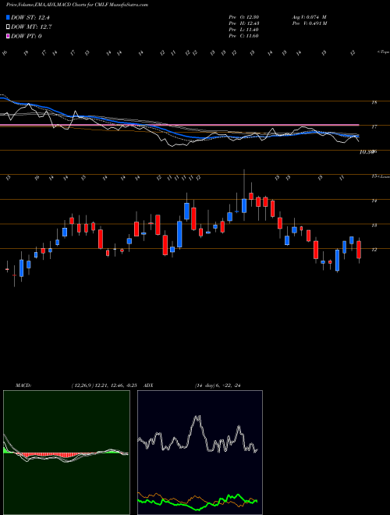Click the 'Avg V: 0.074 M' volume text

click(309, 17)
